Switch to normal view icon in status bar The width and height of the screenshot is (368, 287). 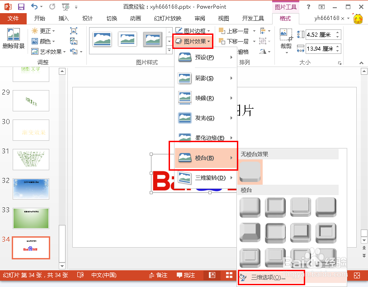tap(212, 275)
